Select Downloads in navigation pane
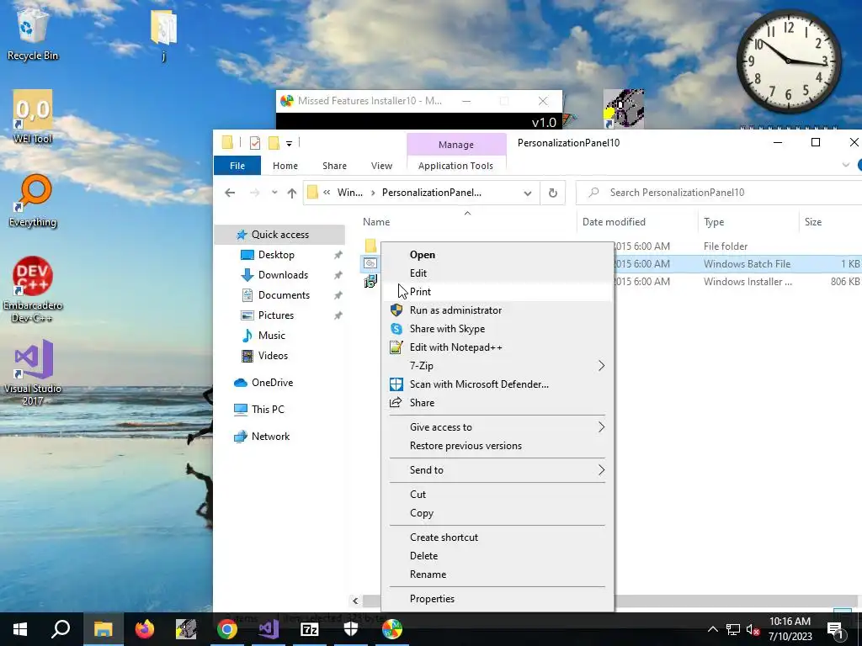Viewport: 862px width, 646px height. (x=283, y=275)
